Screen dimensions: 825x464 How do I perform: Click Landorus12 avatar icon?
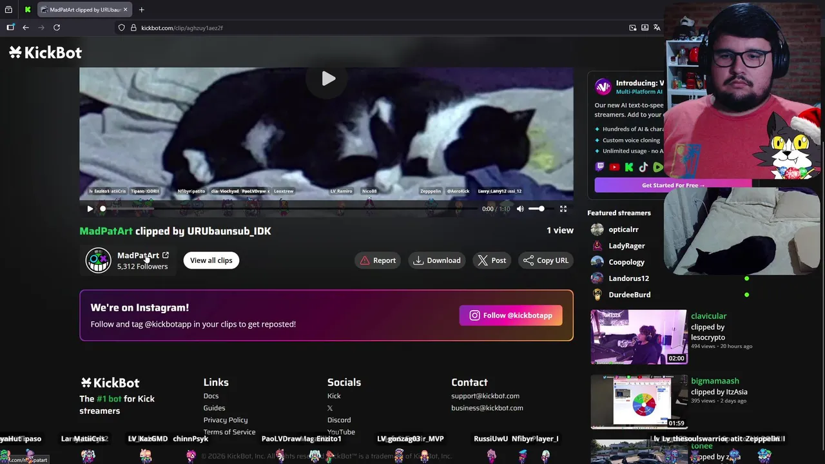(597, 278)
